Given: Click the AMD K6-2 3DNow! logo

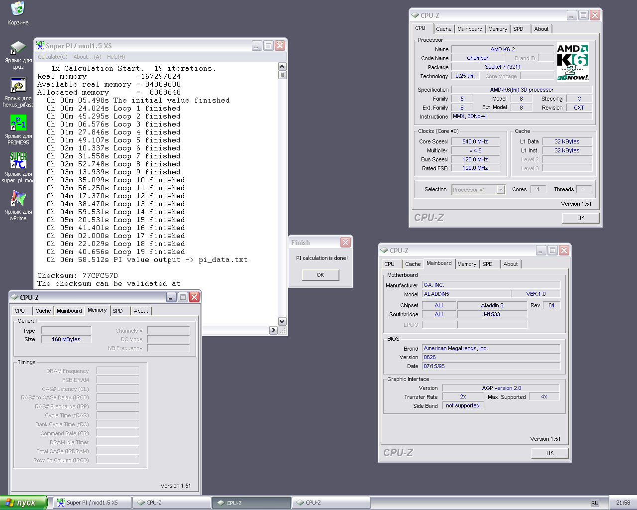Looking at the screenshot, I should tap(572, 62).
